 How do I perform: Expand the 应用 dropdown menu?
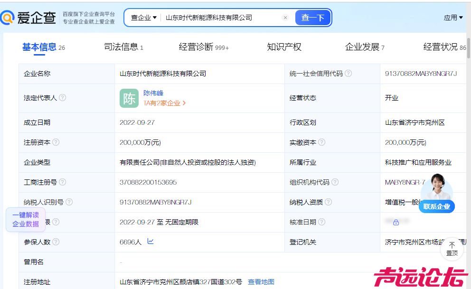[453, 18]
